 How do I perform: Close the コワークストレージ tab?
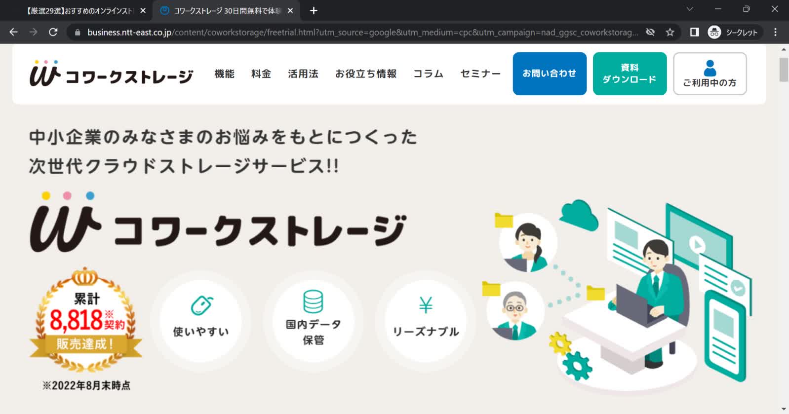(290, 10)
